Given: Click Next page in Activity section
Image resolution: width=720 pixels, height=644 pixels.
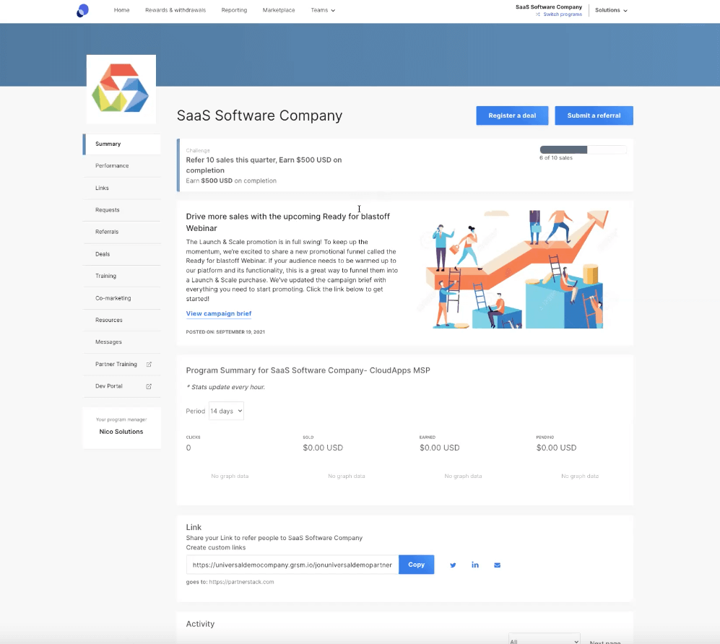Looking at the screenshot, I should click(605, 641).
